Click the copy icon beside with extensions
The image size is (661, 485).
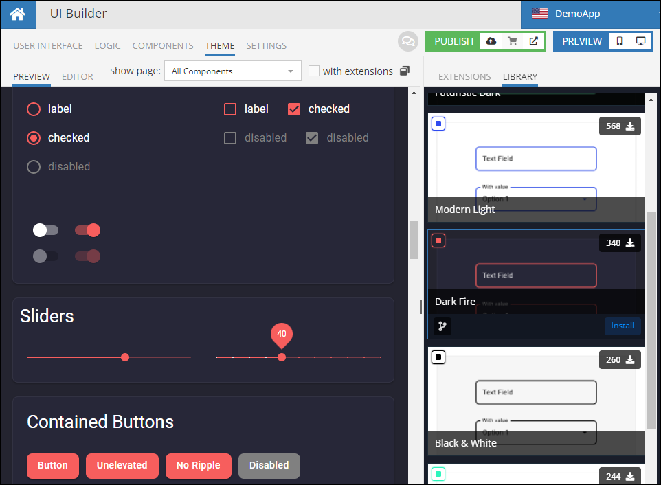click(405, 71)
